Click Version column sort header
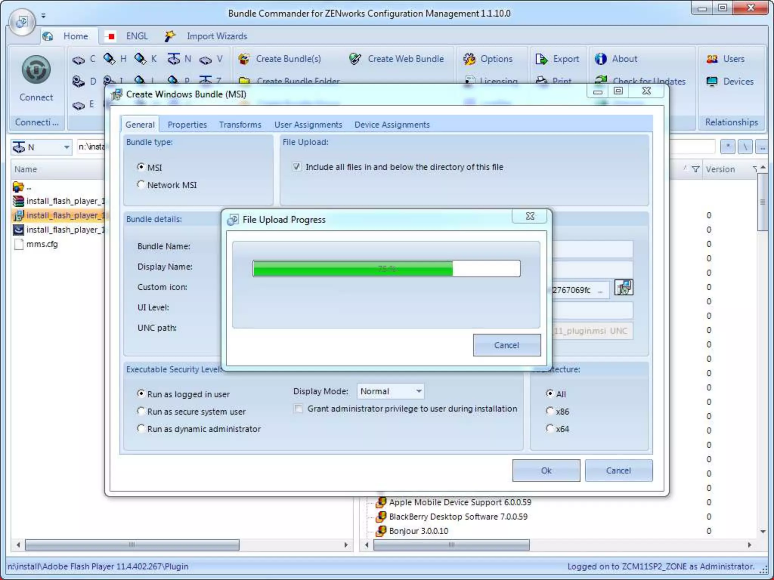The width and height of the screenshot is (774, 580). pyautogui.click(x=720, y=169)
